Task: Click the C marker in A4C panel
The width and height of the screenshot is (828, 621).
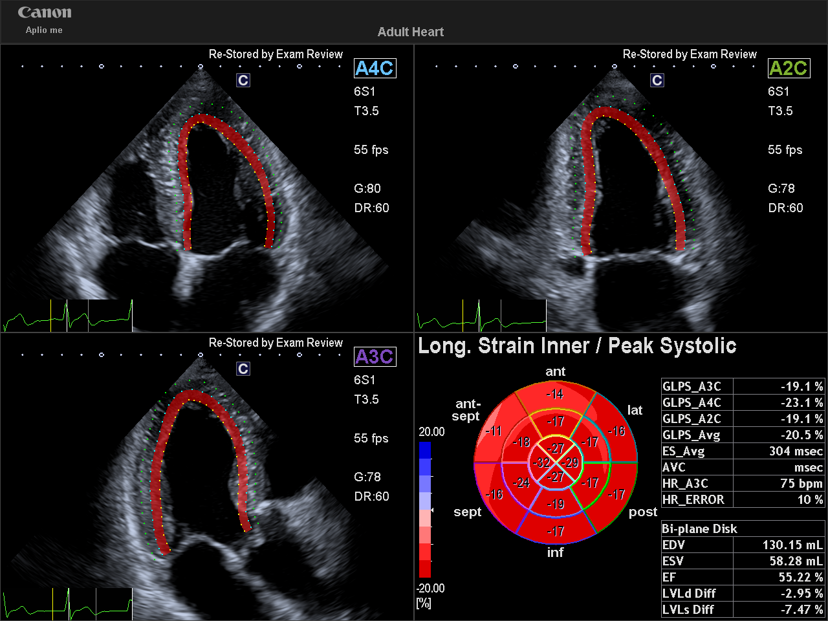Action: (x=243, y=80)
